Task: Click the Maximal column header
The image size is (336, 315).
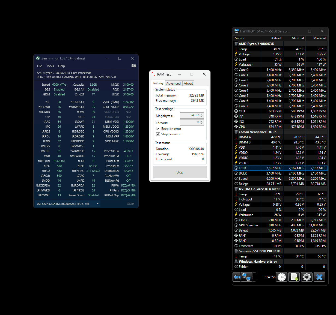Action: [x=317, y=38]
